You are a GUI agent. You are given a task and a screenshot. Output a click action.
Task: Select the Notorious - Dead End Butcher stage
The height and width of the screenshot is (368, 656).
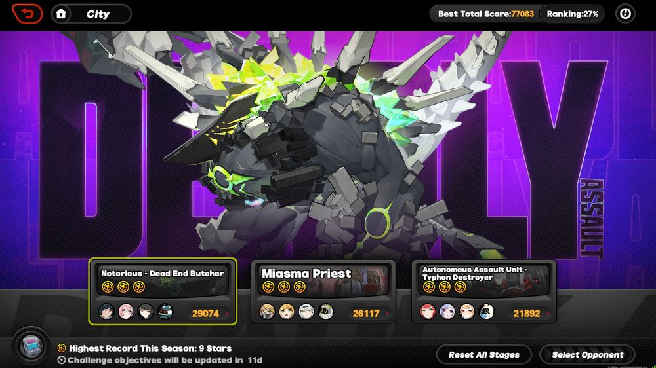point(163,291)
